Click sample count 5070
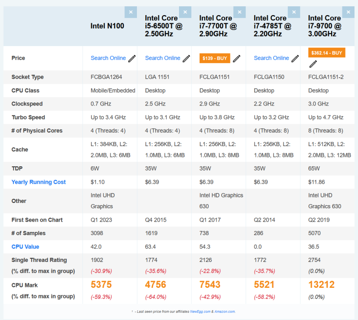Screen dimensions: 358x320 pos(315,233)
